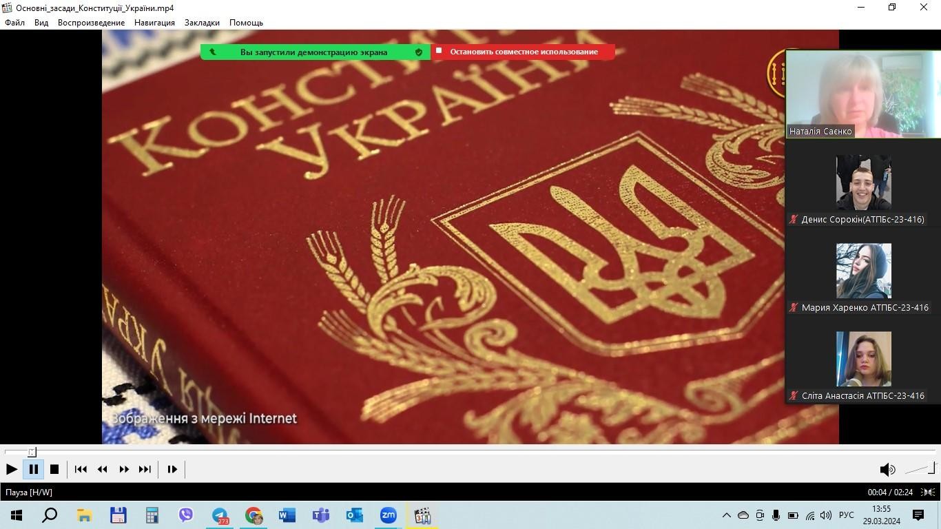The height and width of the screenshot is (529, 941).
Task: Click 'Остановить совместное использование' red button
Action: (523, 52)
